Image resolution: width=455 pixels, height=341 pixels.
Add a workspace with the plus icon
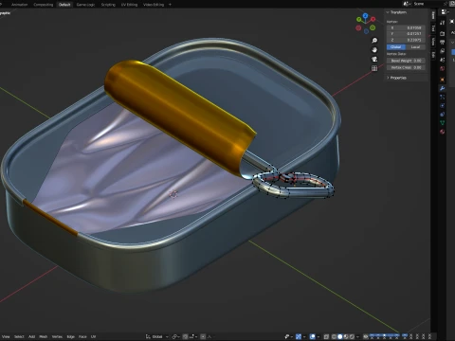170,5
